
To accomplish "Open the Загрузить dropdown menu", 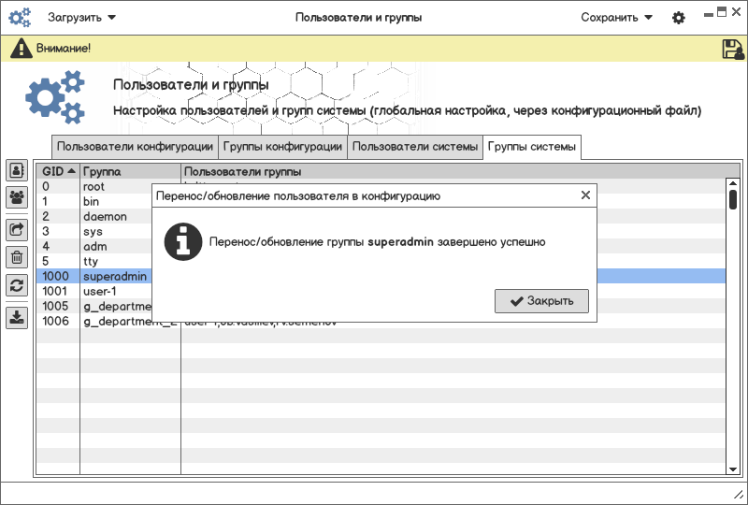I will point(82,18).
